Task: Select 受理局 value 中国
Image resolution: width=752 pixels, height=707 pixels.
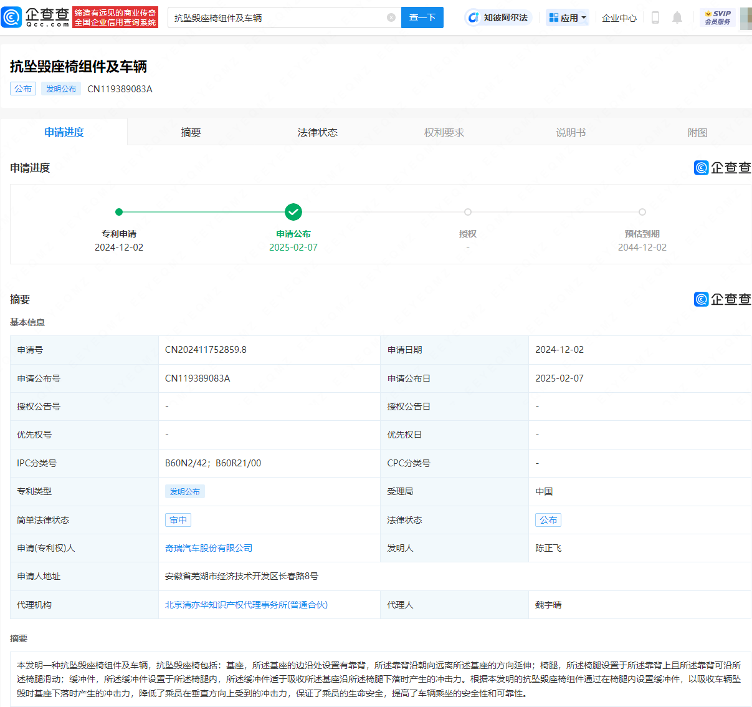Action: pyautogui.click(x=544, y=491)
